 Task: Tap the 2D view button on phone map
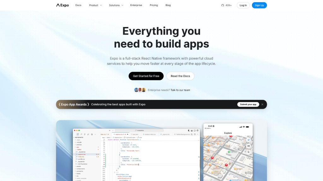pyautogui.click(x=249, y=146)
